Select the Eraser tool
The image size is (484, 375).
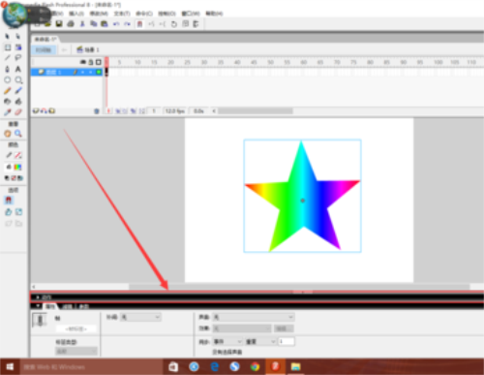[18, 112]
